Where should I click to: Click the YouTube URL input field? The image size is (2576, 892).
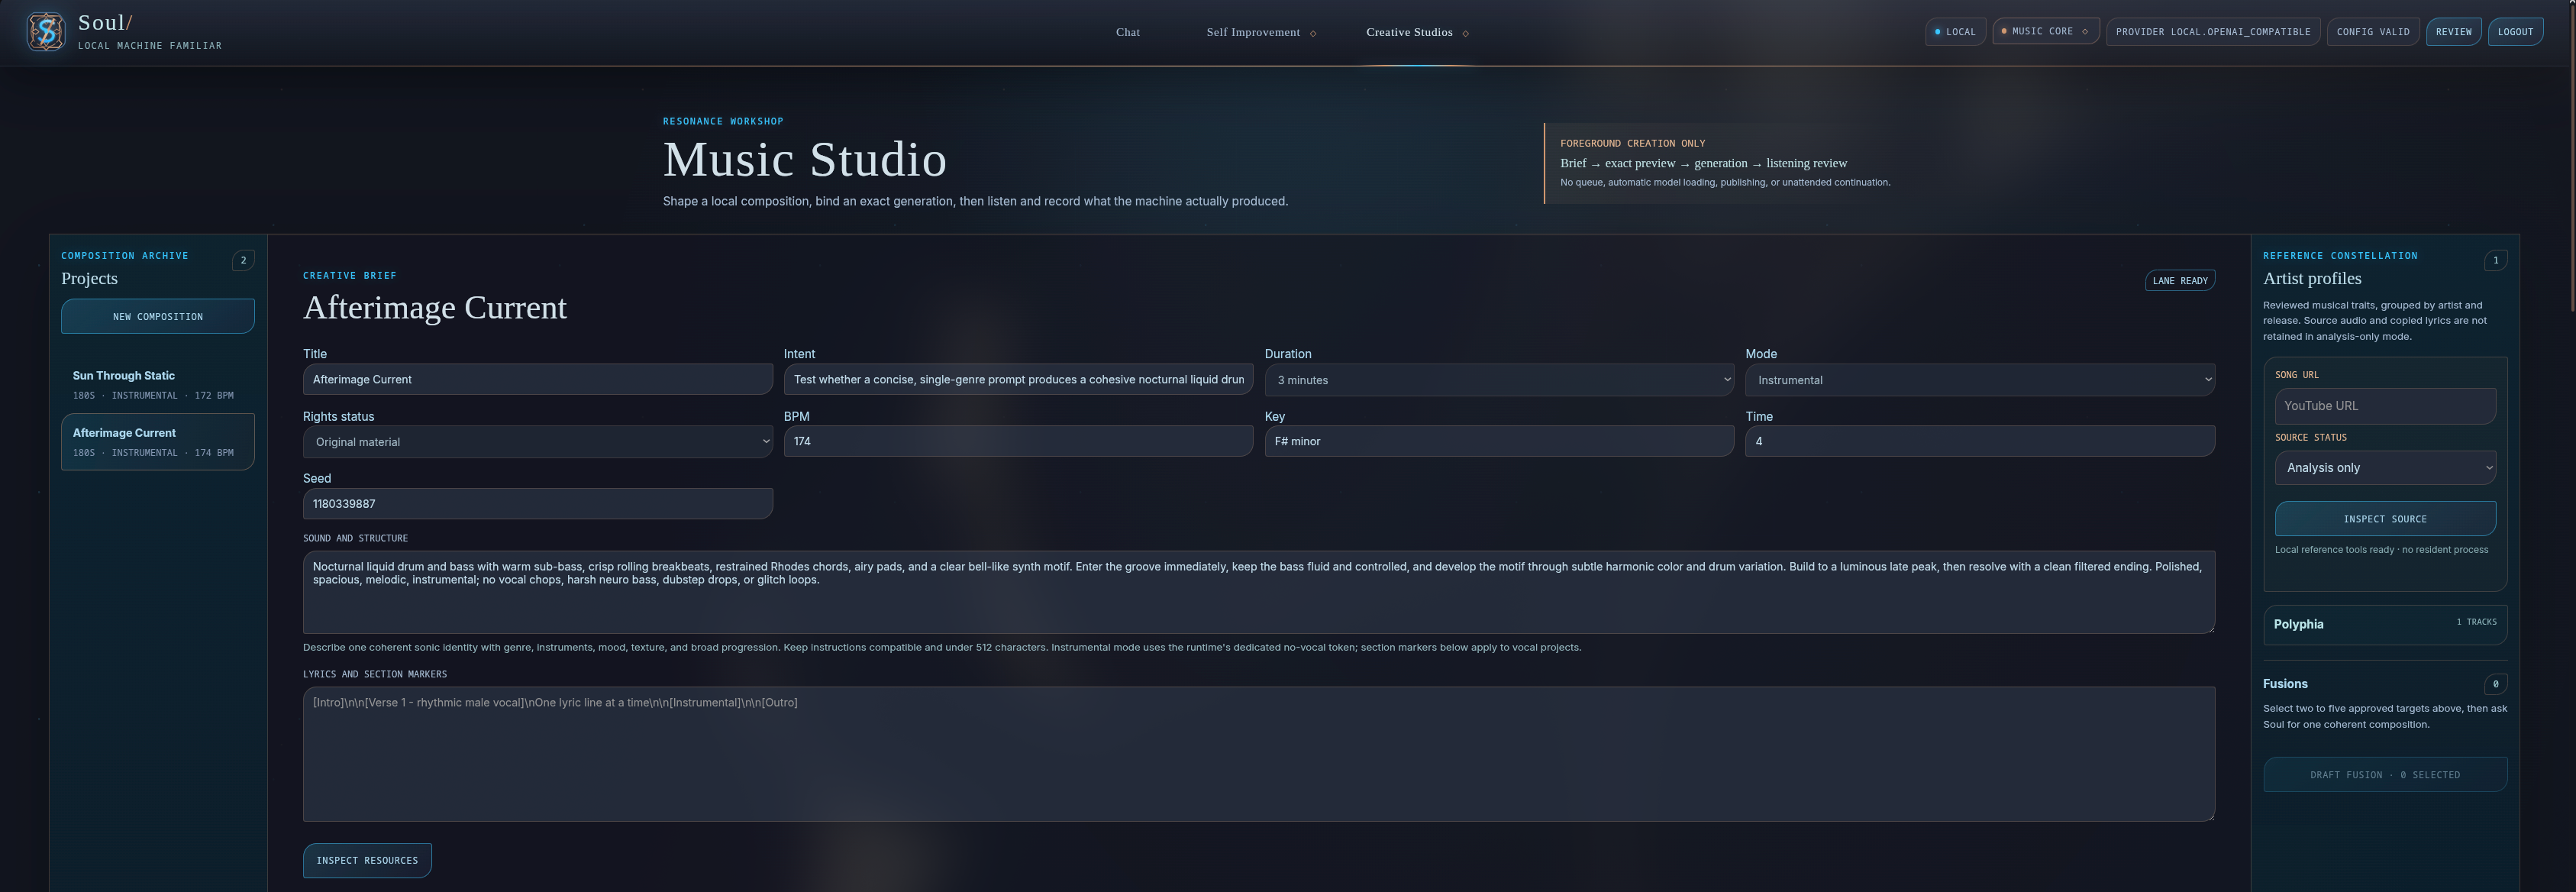2385,406
